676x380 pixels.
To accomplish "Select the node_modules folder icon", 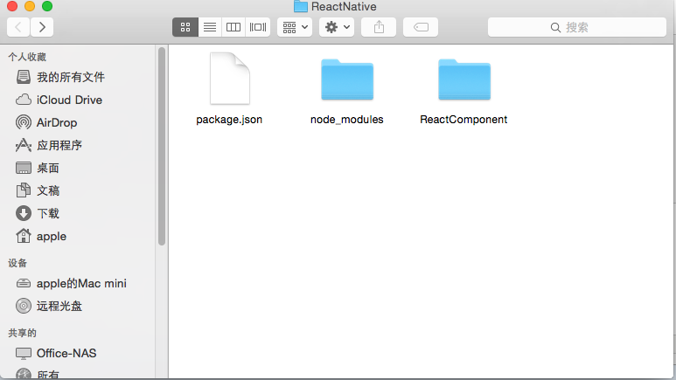I will point(347,79).
